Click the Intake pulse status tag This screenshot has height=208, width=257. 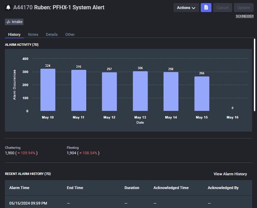[x=14, y=22]
